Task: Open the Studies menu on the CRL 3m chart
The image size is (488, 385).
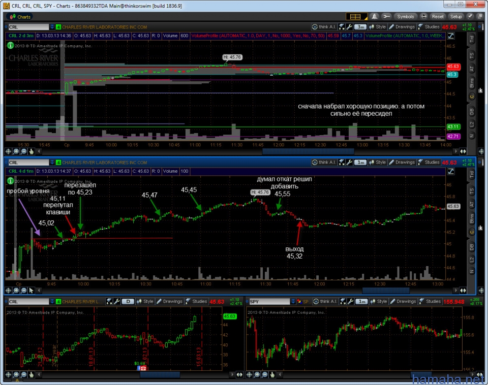Action: tap(429, 27)
